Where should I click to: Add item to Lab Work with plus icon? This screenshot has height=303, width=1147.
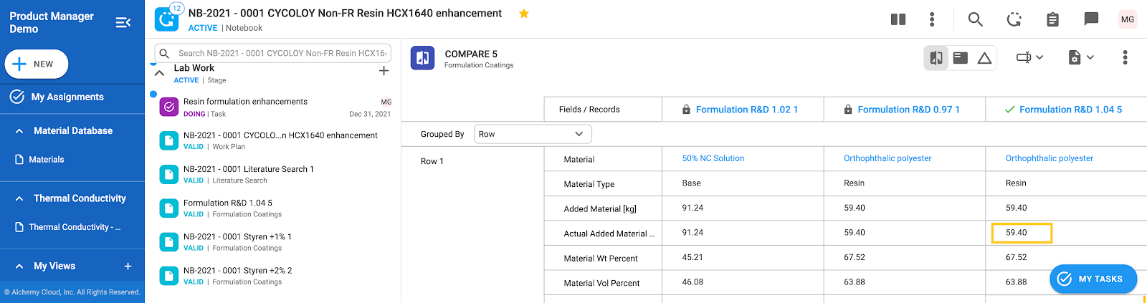pyautogui.click(x=384, y=71)
